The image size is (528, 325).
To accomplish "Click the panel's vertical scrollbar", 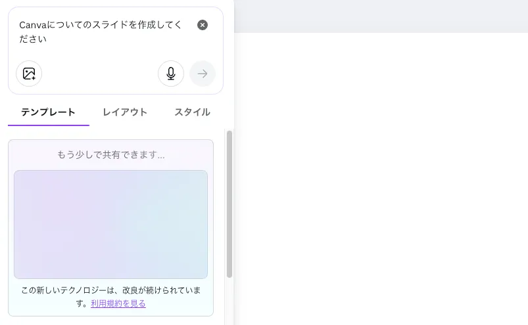I will pos(229,204).
